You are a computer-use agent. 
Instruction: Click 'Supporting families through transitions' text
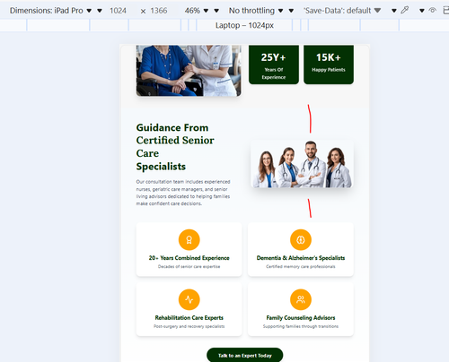point(301,326)
